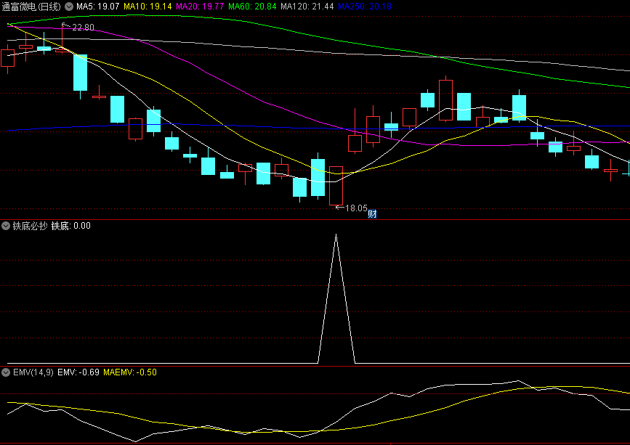Viewport: 630px width, 445px height.
Task: Click the peak of the 铁底 signal spike
Action: click(336, 234)
